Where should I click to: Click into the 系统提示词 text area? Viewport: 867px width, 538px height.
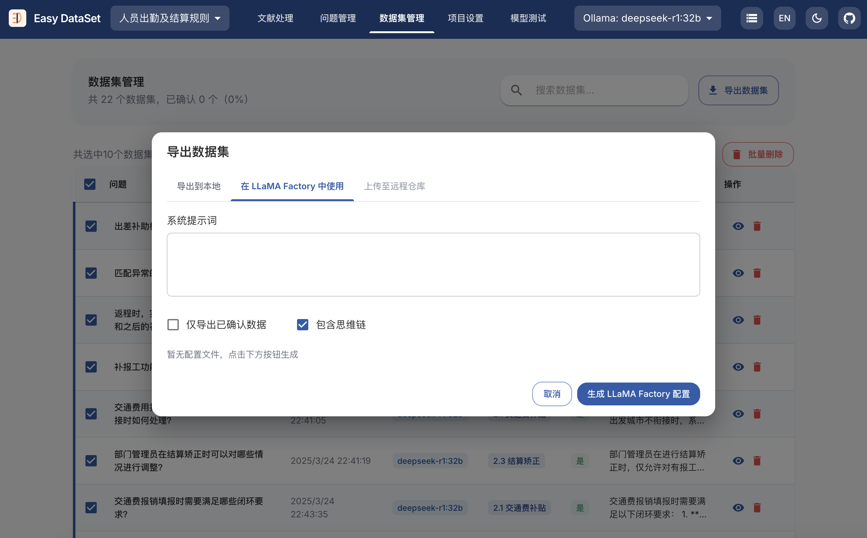[433, 265]
